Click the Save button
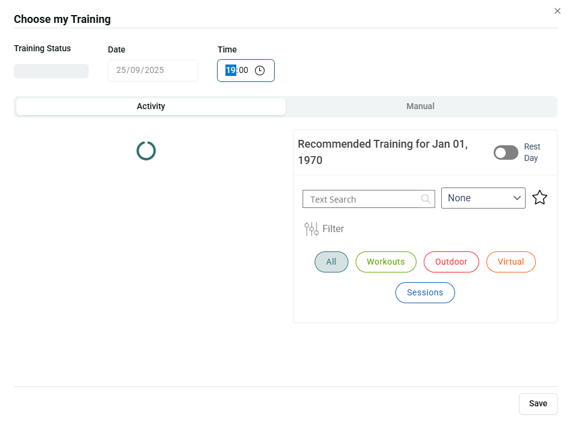Image resolution: width=569 pixels, height=425 pixels. tap(538, 404)
